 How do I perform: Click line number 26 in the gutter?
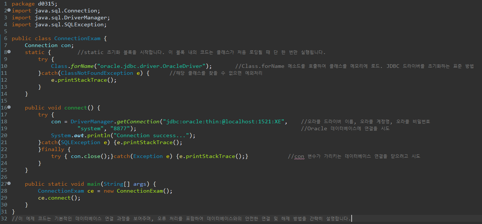pyautogui.click(x=4, y=177)
